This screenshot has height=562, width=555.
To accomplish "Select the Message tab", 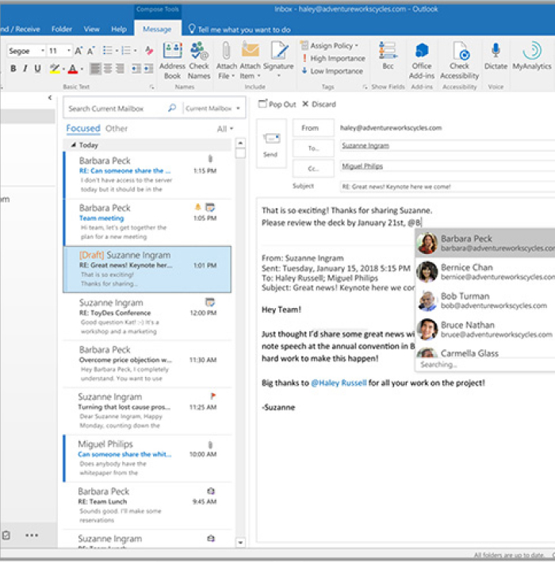I will pyautogui.click(x=157, y=29).
